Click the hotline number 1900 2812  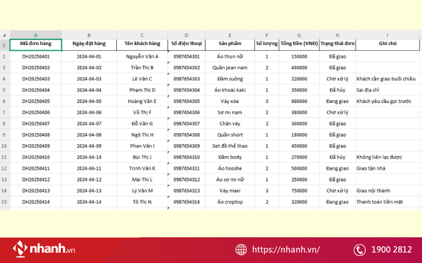tap(392, 250)
